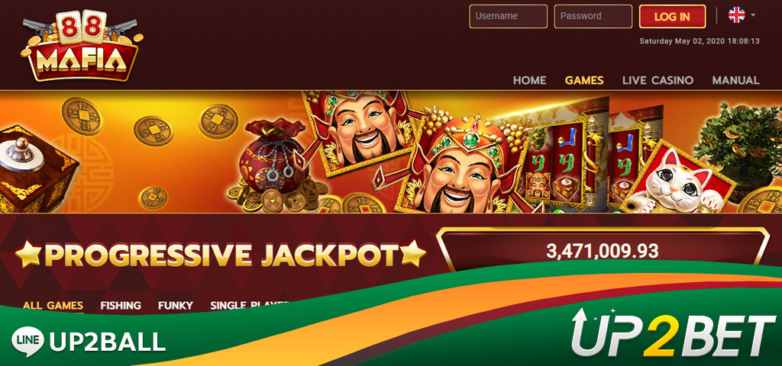Click the UP2BET logo
Image resolution: width=782 pixels, height=366 pixels.
(x=675, y=333)
